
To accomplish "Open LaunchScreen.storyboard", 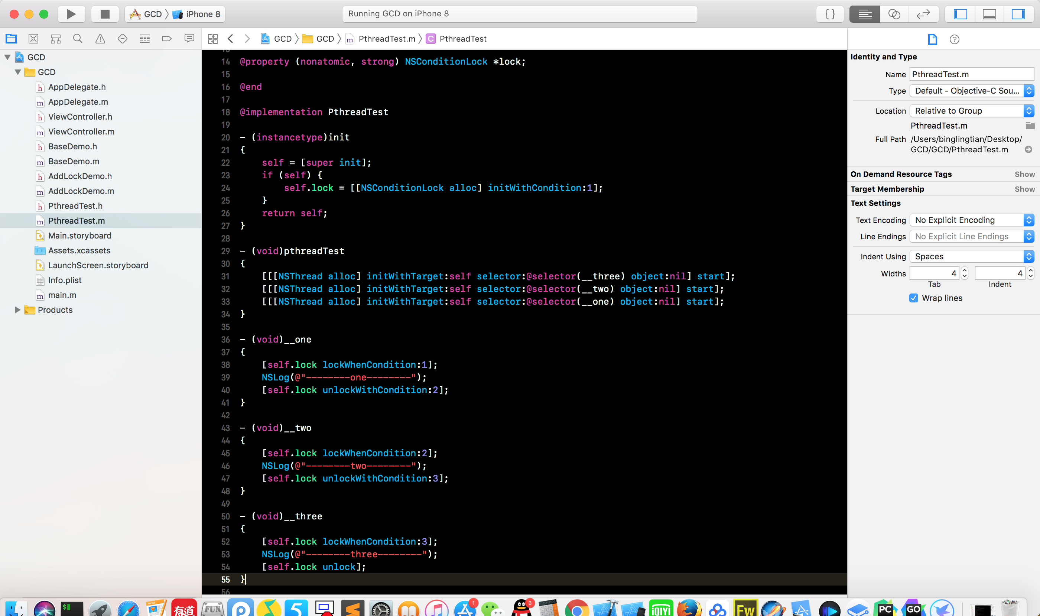I will 98,266.
